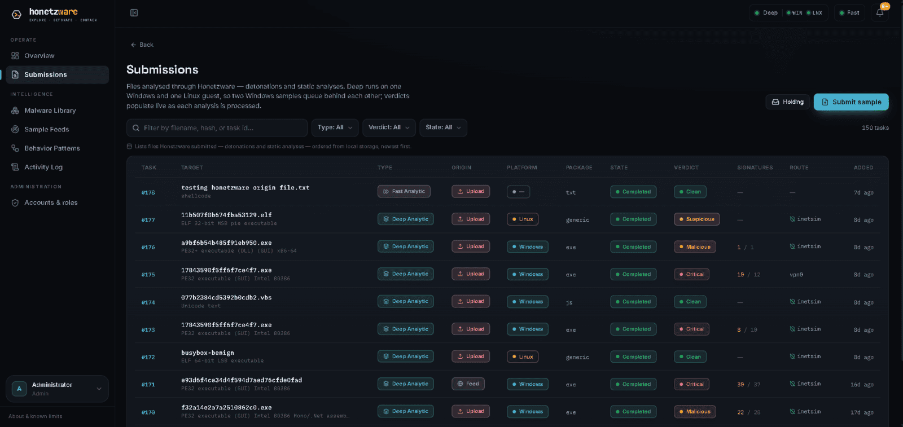Image resolution: width=903 pixels, height=427 pixels.
Task: Click the Deep Analytic badge on task #175
Action: point(406,274)
